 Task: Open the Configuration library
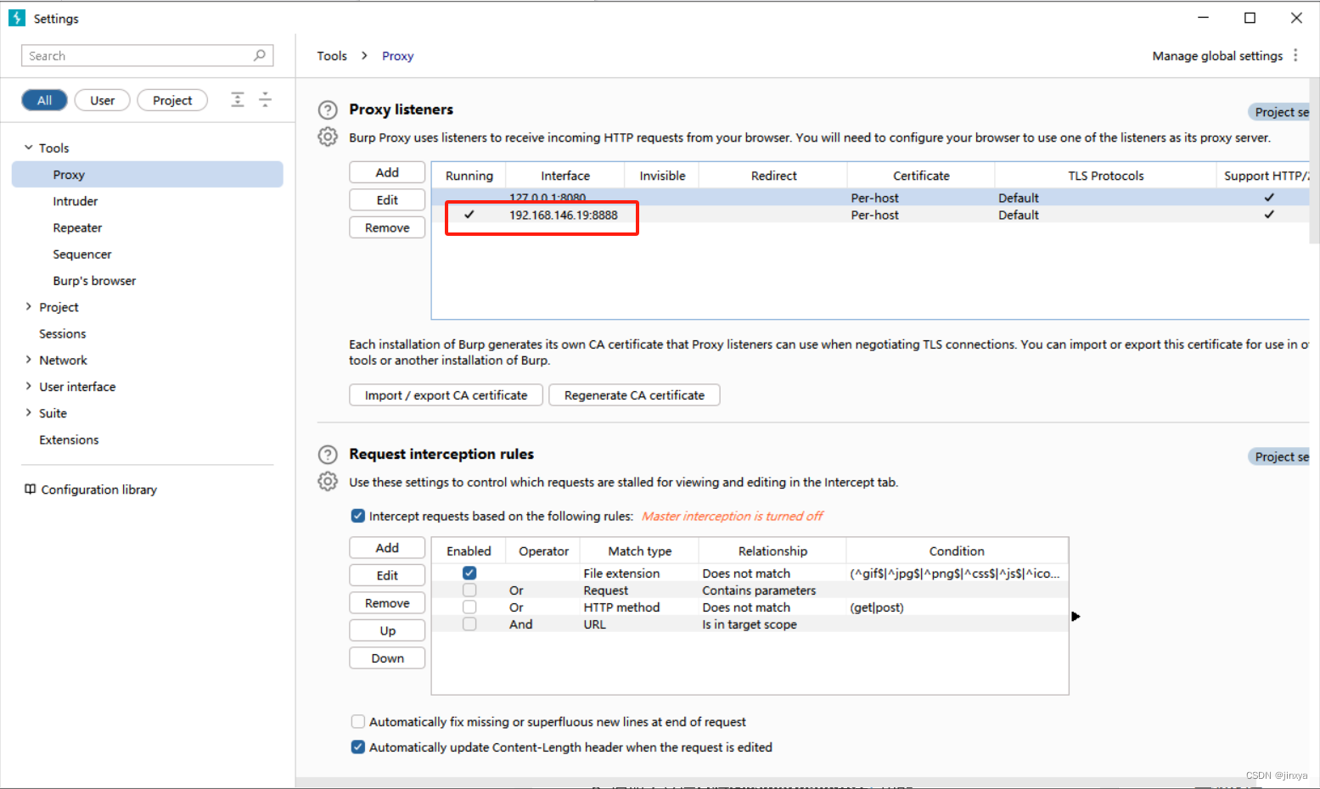click(x=98, y=490)
